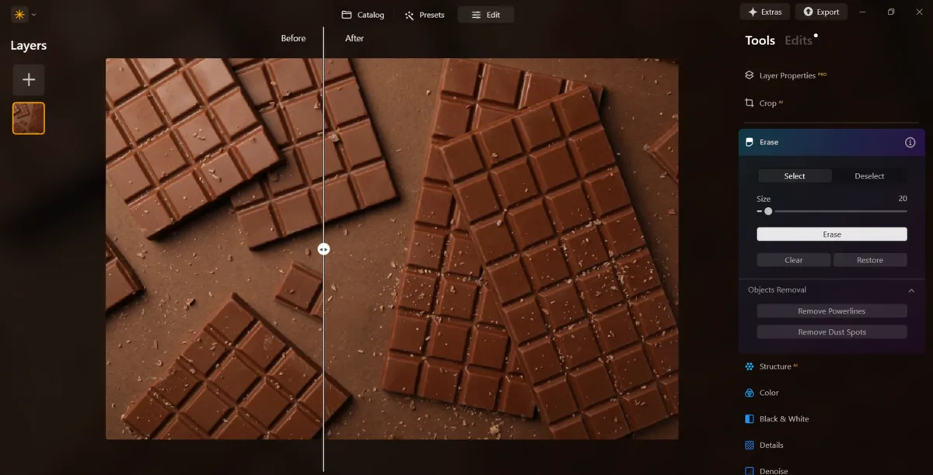The height and width of the screenshot is (475, 933).
Task: Click the Erase button
Action: [831, 234]
